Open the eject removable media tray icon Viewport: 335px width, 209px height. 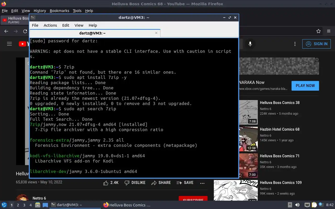[x=290, y=205]
